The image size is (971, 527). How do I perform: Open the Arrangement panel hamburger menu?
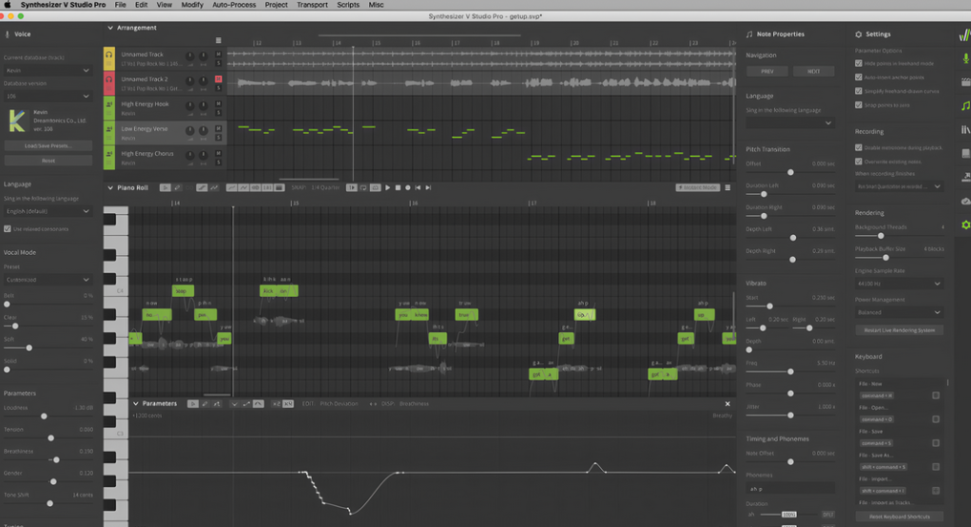[x=218, y=40]
